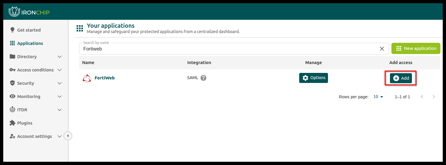Open Monitoring menu item
The width and height of the screenshot is (446, 165).
(x=29, y=97)
